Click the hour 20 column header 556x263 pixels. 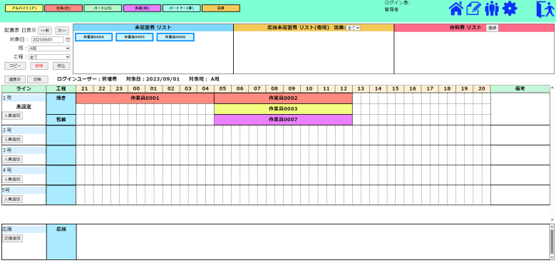pyautogui.click(x=482, y=88)
